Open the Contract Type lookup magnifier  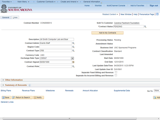pyautogui.click(x=73, y=50)
